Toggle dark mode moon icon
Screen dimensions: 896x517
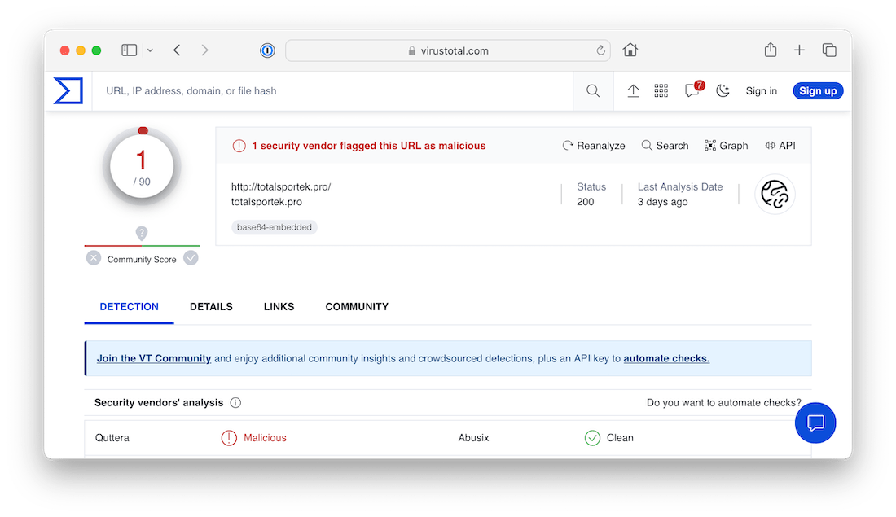click(x=723, y=91)
